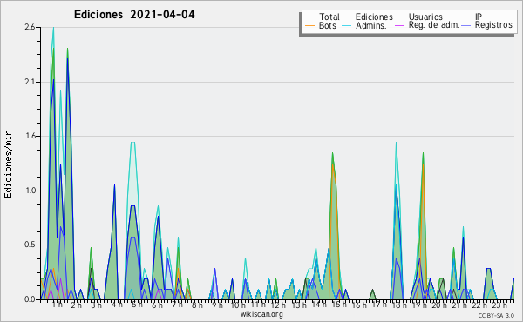This screenshot has width=523, height=322.
Task: Click the '9 h' x-axis label
Action: click(217, 305)
